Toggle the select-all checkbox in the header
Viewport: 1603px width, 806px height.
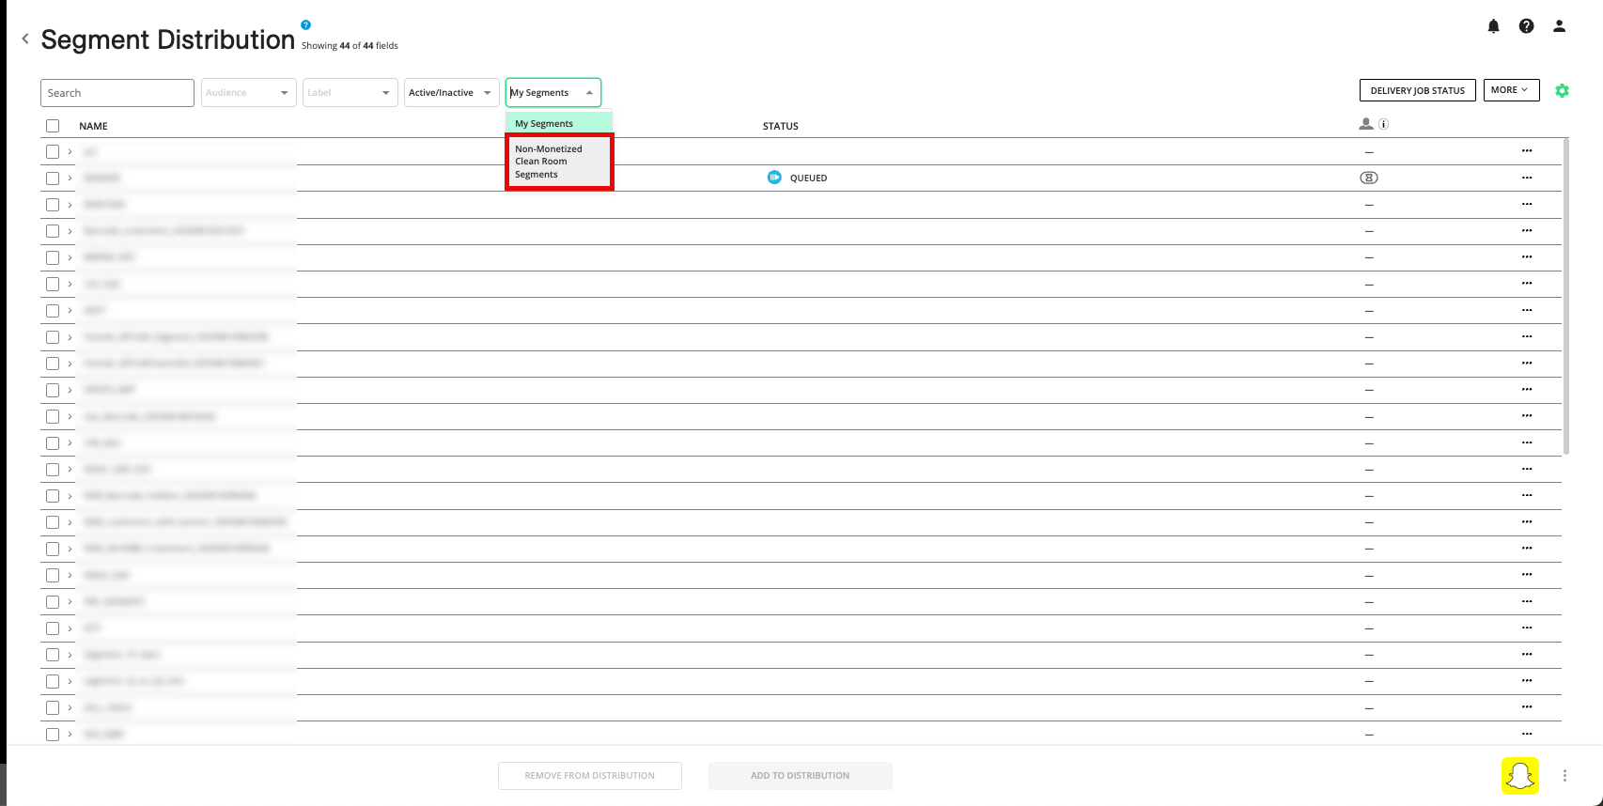coord(53,126)
